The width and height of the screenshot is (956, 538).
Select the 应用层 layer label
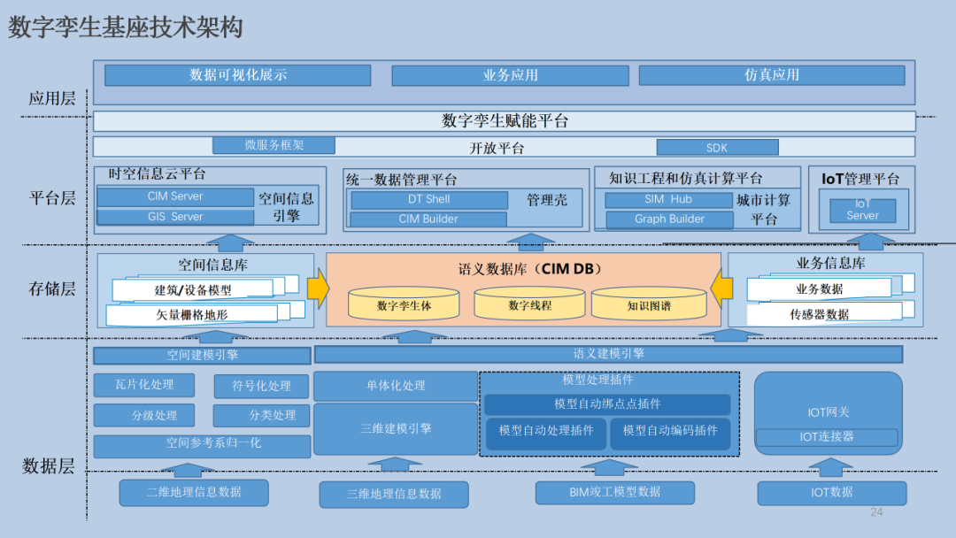click(x=52, y=99)
